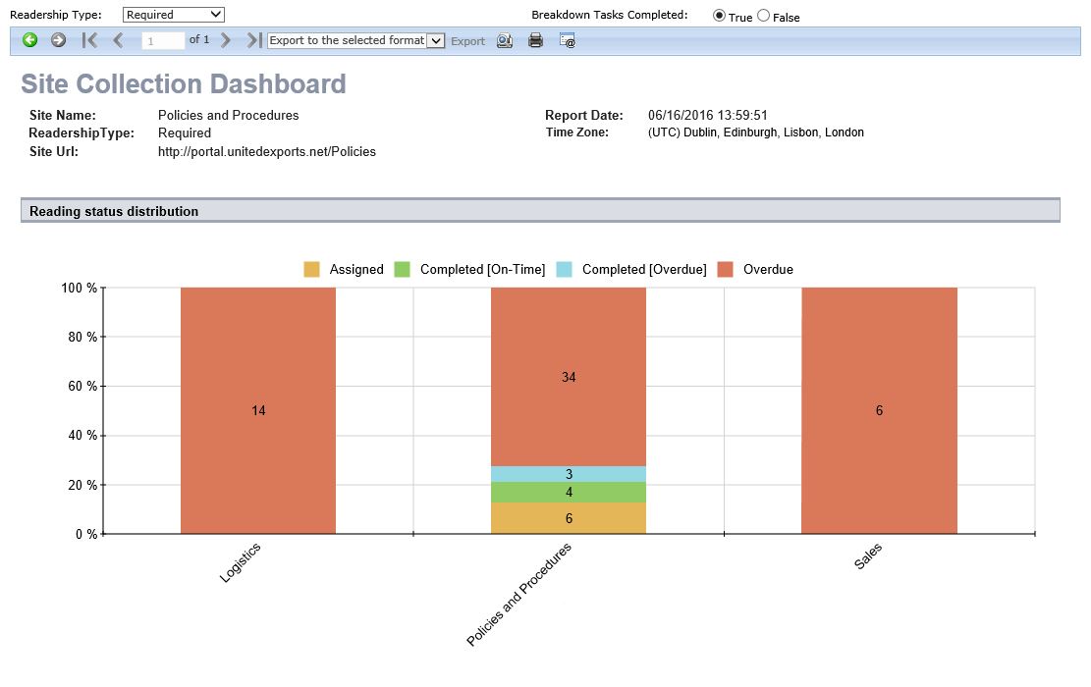Click the current page number field

[x=163, y=41]
